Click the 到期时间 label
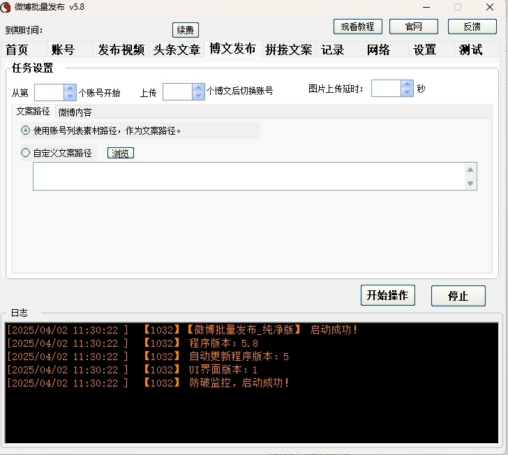Image resolution: width=508 pixels, height=455 pixels. pos(24,30)
